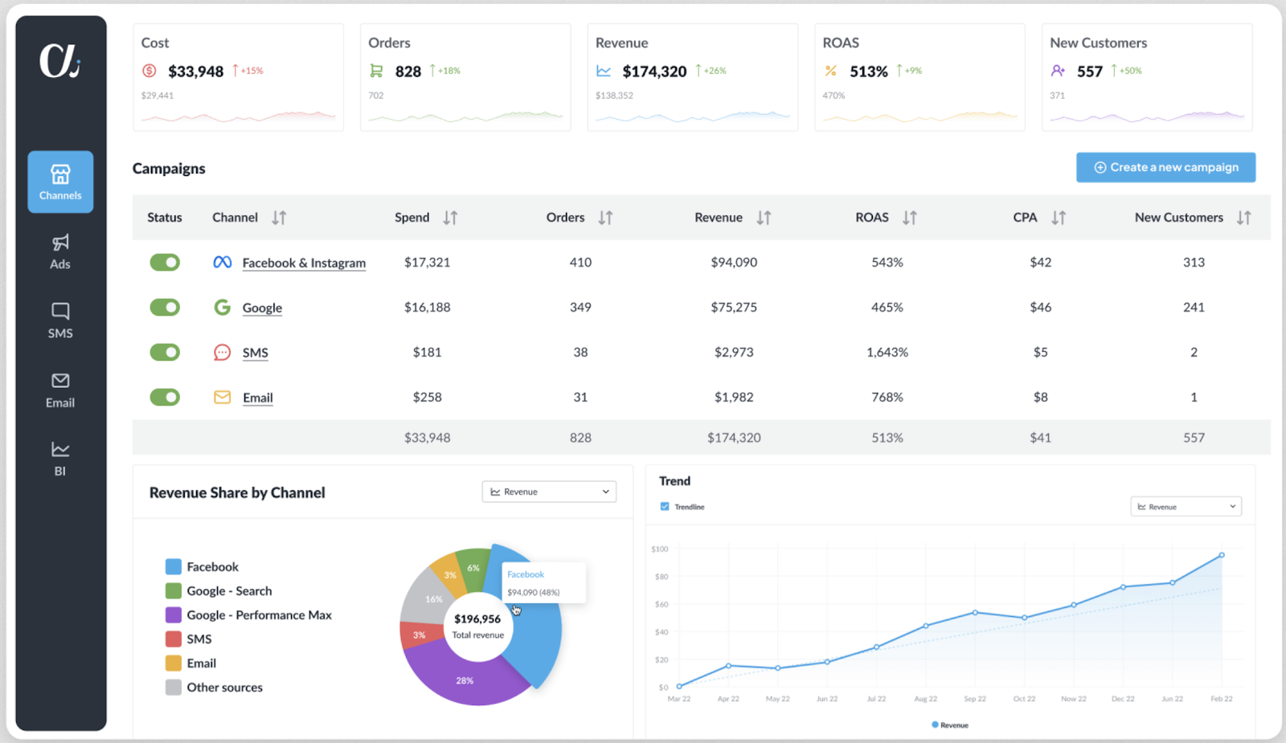Sort campaigns by CPA column icon

click(1059, 218)
